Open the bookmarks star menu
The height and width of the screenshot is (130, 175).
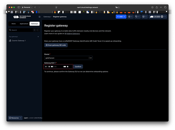(130, 17)
